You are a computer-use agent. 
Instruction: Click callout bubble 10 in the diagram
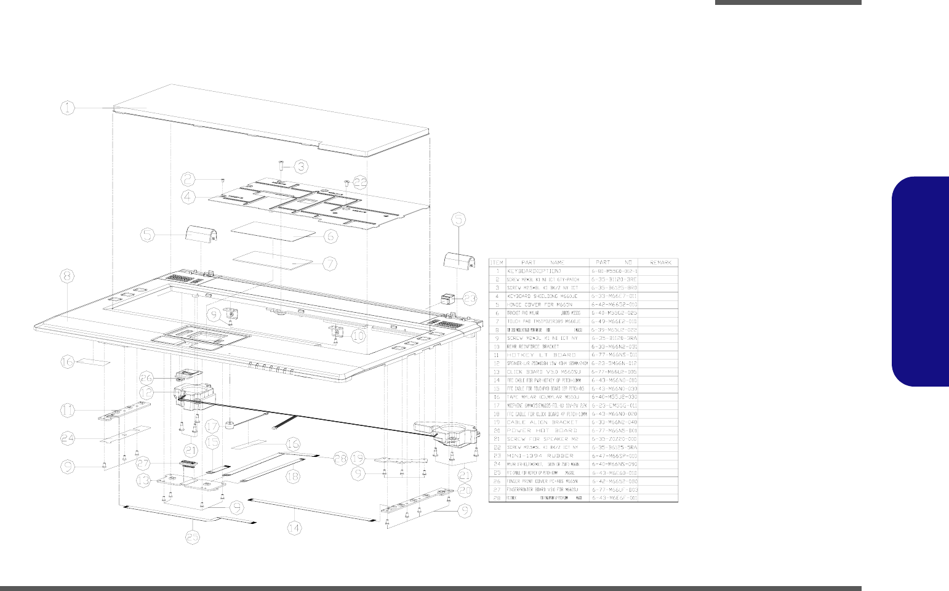pyautogui.click(x=358, y=336)
